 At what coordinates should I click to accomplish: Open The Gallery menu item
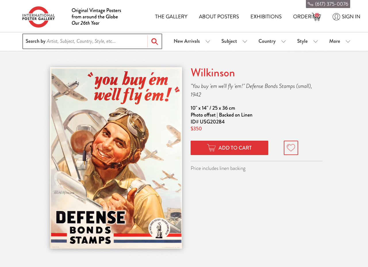click(x=171, y=17)
